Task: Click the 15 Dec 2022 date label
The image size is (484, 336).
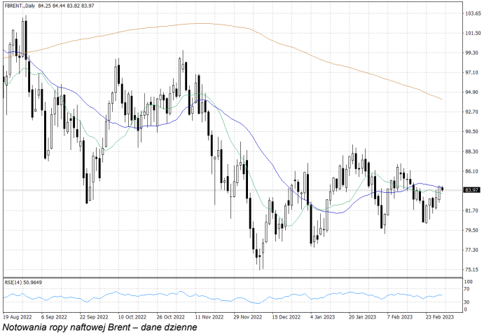Action: click(286, 316)
